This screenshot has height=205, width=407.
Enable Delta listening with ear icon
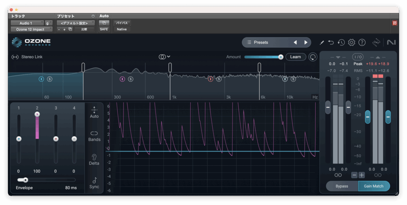(x=94, y=159)
